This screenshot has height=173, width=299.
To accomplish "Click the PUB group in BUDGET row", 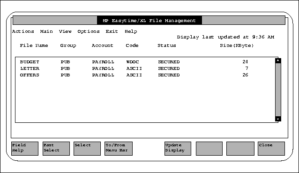I will tap(66, 62).
